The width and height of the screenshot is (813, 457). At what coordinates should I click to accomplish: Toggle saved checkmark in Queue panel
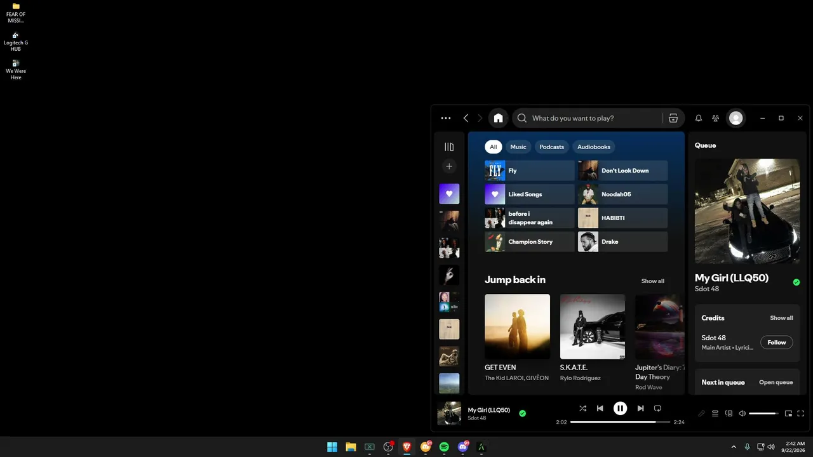(796, 282)
